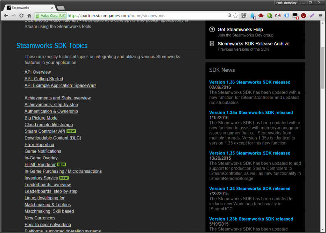
Task: Open Game Notifications link
Action: click(x=43, y=151)
